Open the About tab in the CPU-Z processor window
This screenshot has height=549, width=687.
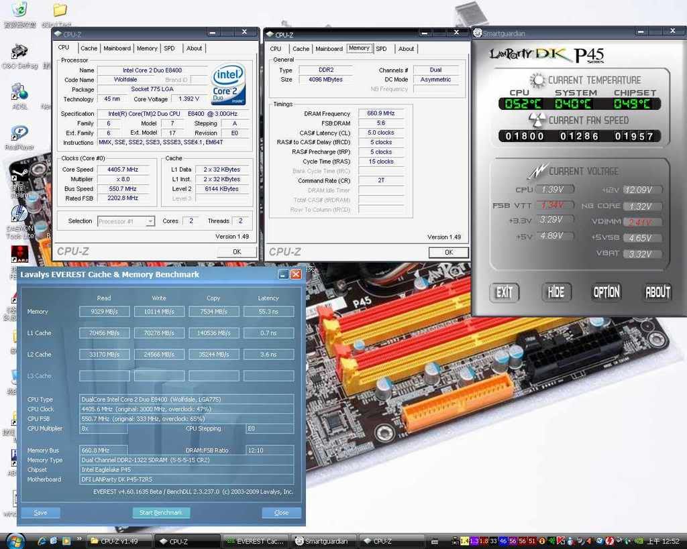pos(194,48)
